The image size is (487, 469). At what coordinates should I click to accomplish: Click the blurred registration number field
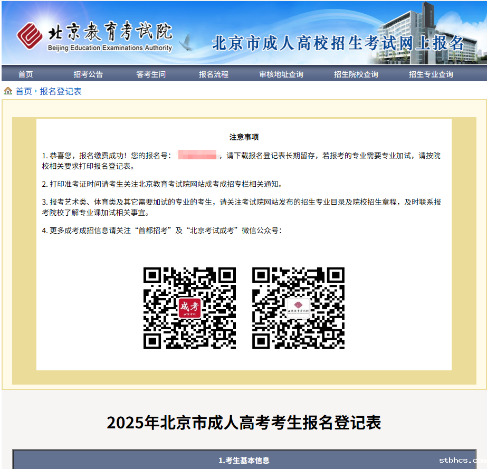click(197, 156)
